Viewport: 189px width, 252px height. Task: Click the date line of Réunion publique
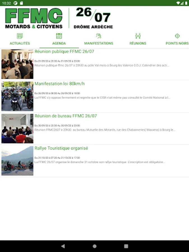coord(57,61)
